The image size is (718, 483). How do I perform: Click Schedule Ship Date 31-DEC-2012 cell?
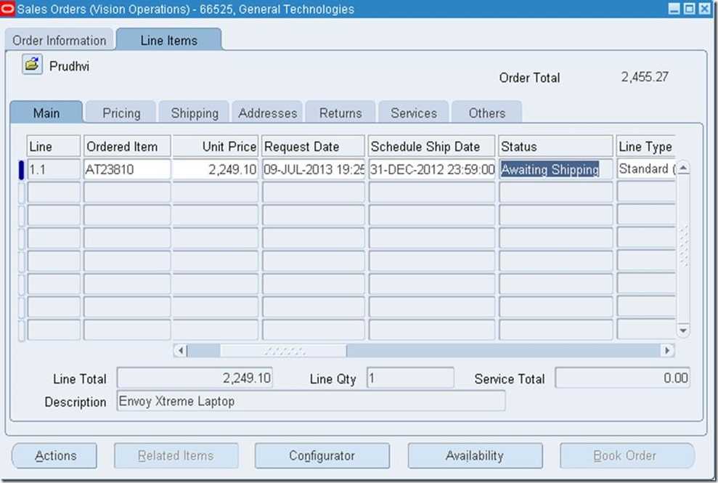pyautogui.click(x=432, y=169)
